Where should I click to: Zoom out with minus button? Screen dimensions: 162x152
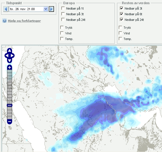10,122
